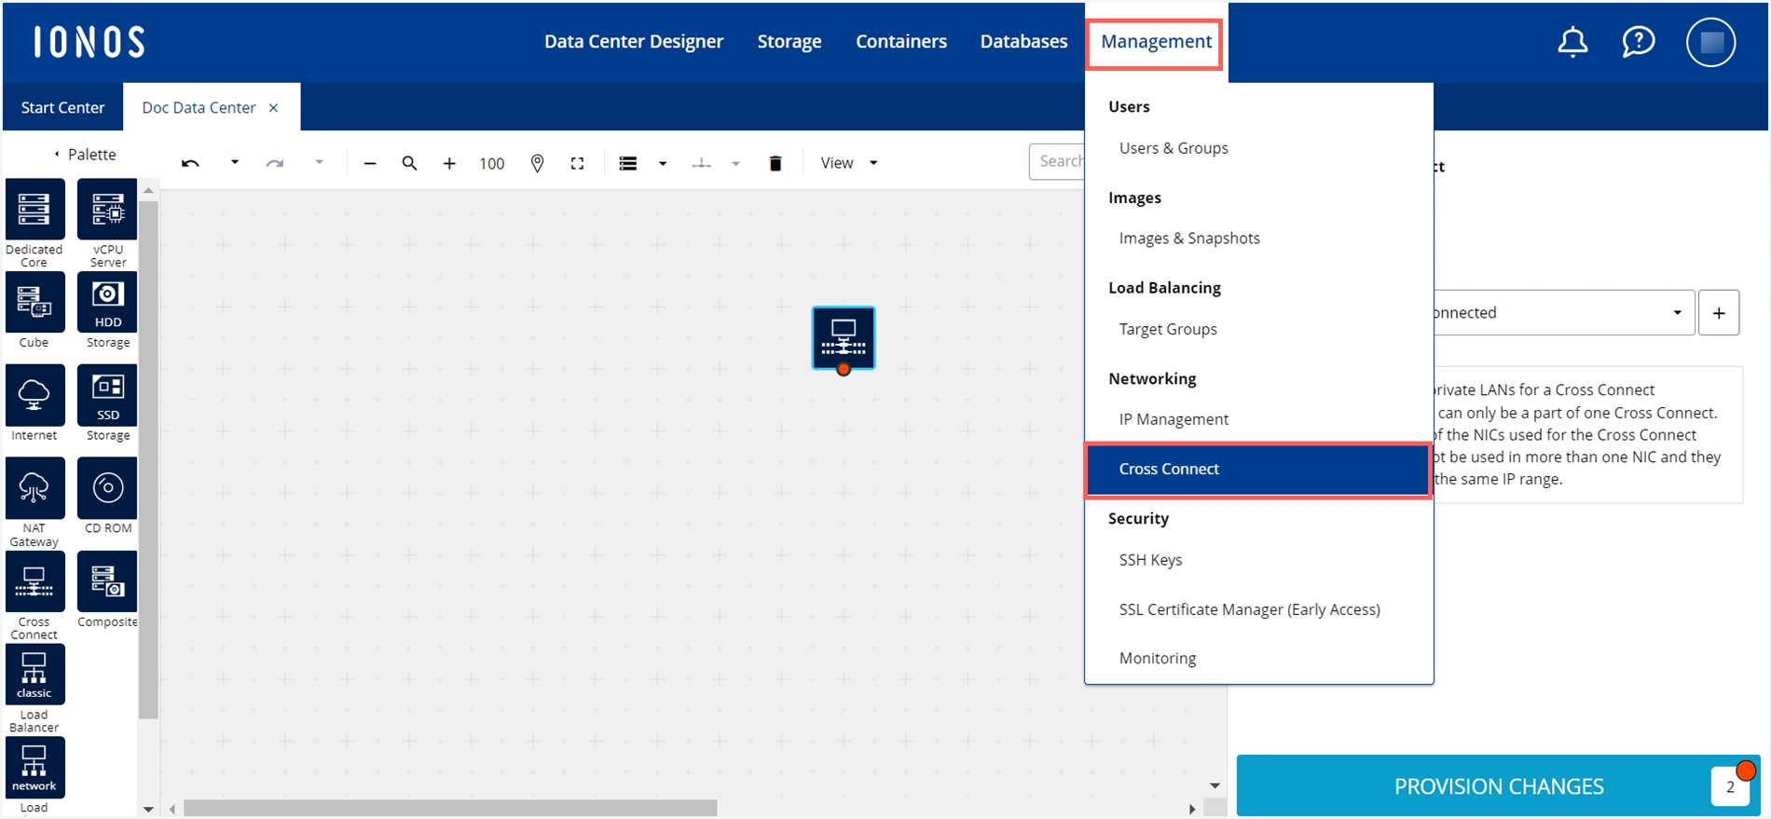The width and height of the screenshot is (1771, 819).
Task: Click the horizontal canvas scrollbar
Action: pos(450,808)
